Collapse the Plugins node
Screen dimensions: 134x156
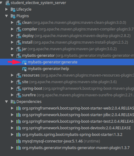[7, 16]
